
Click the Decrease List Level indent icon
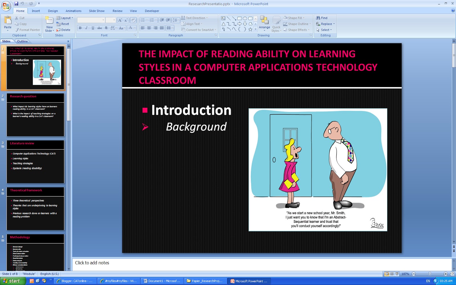pos(162,20)
